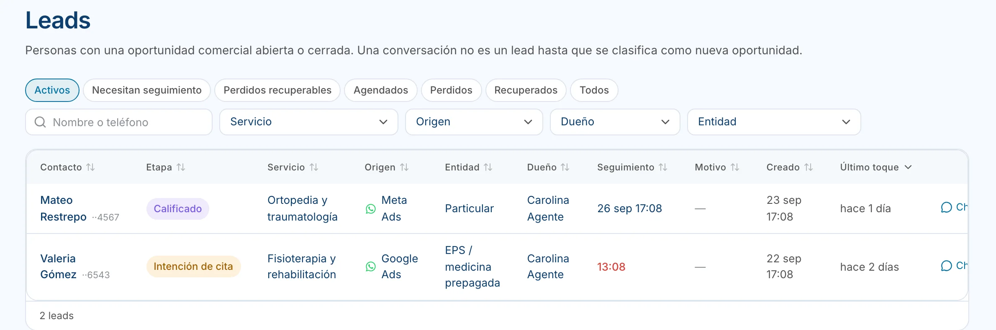
Task: Click the Intención de cita stage badge
Action: point(193,267)
